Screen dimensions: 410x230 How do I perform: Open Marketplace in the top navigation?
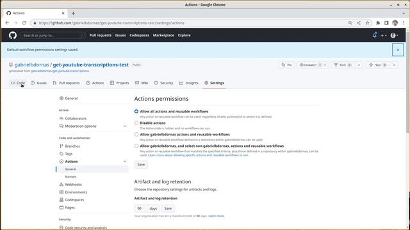pyautogui.click(x=163, y=35)
